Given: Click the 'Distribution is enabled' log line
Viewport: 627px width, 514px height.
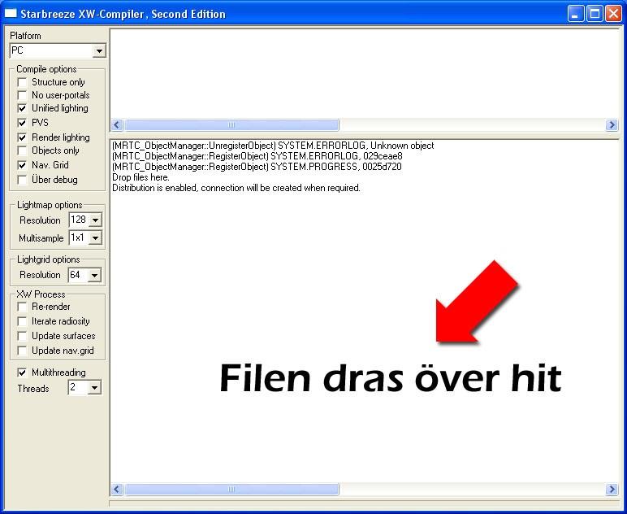Looking at the screenshot, I should coord(236,188).
